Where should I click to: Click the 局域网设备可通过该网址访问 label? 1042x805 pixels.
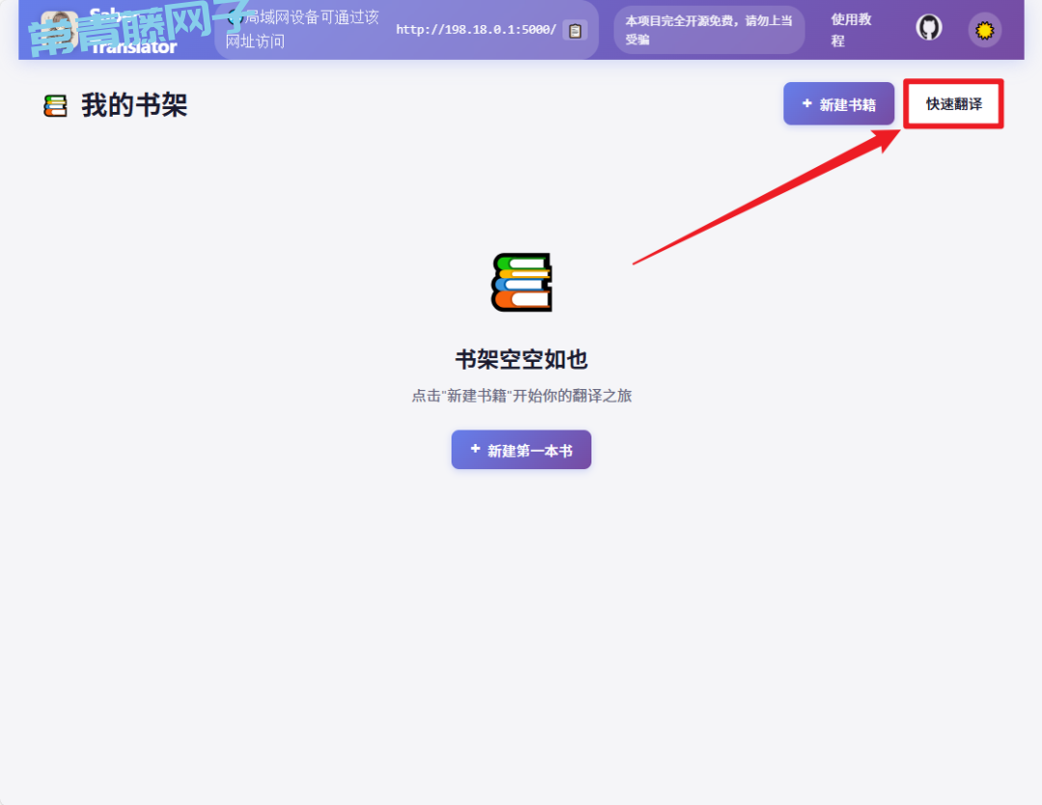(x=302, y=30)
